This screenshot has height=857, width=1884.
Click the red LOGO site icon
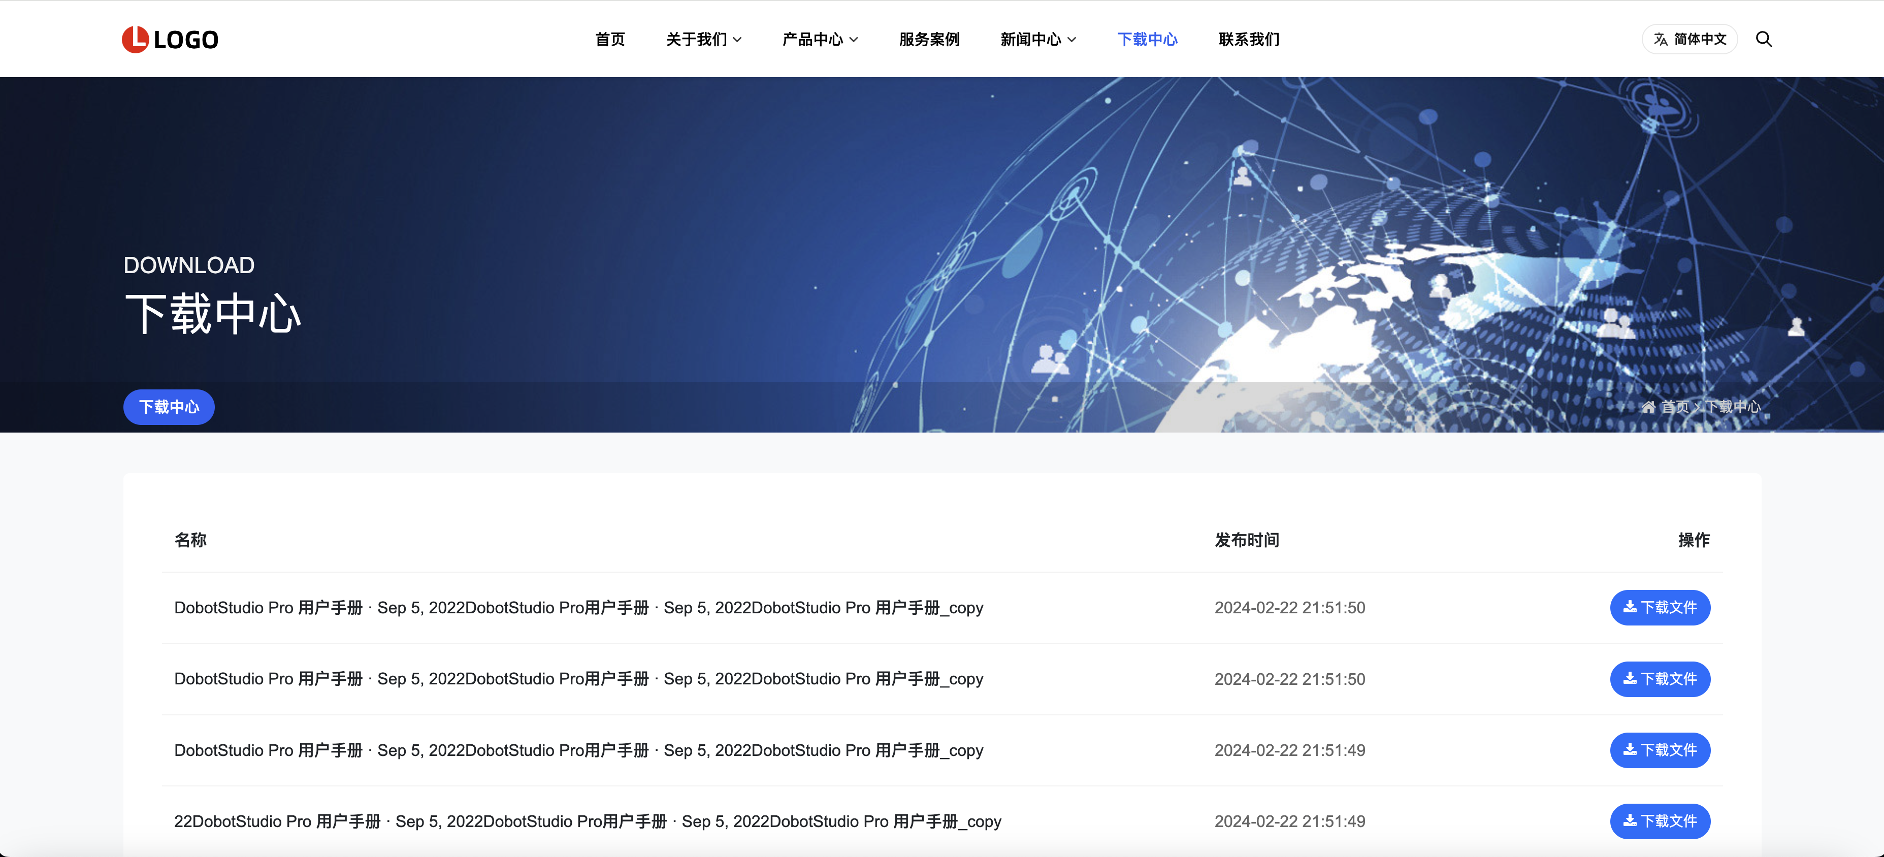click(x=135, y=40)
